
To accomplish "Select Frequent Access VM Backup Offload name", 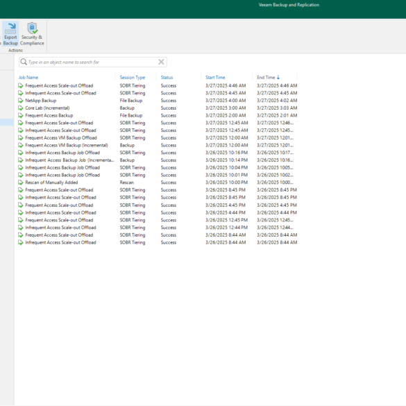I will pos(61,137).
